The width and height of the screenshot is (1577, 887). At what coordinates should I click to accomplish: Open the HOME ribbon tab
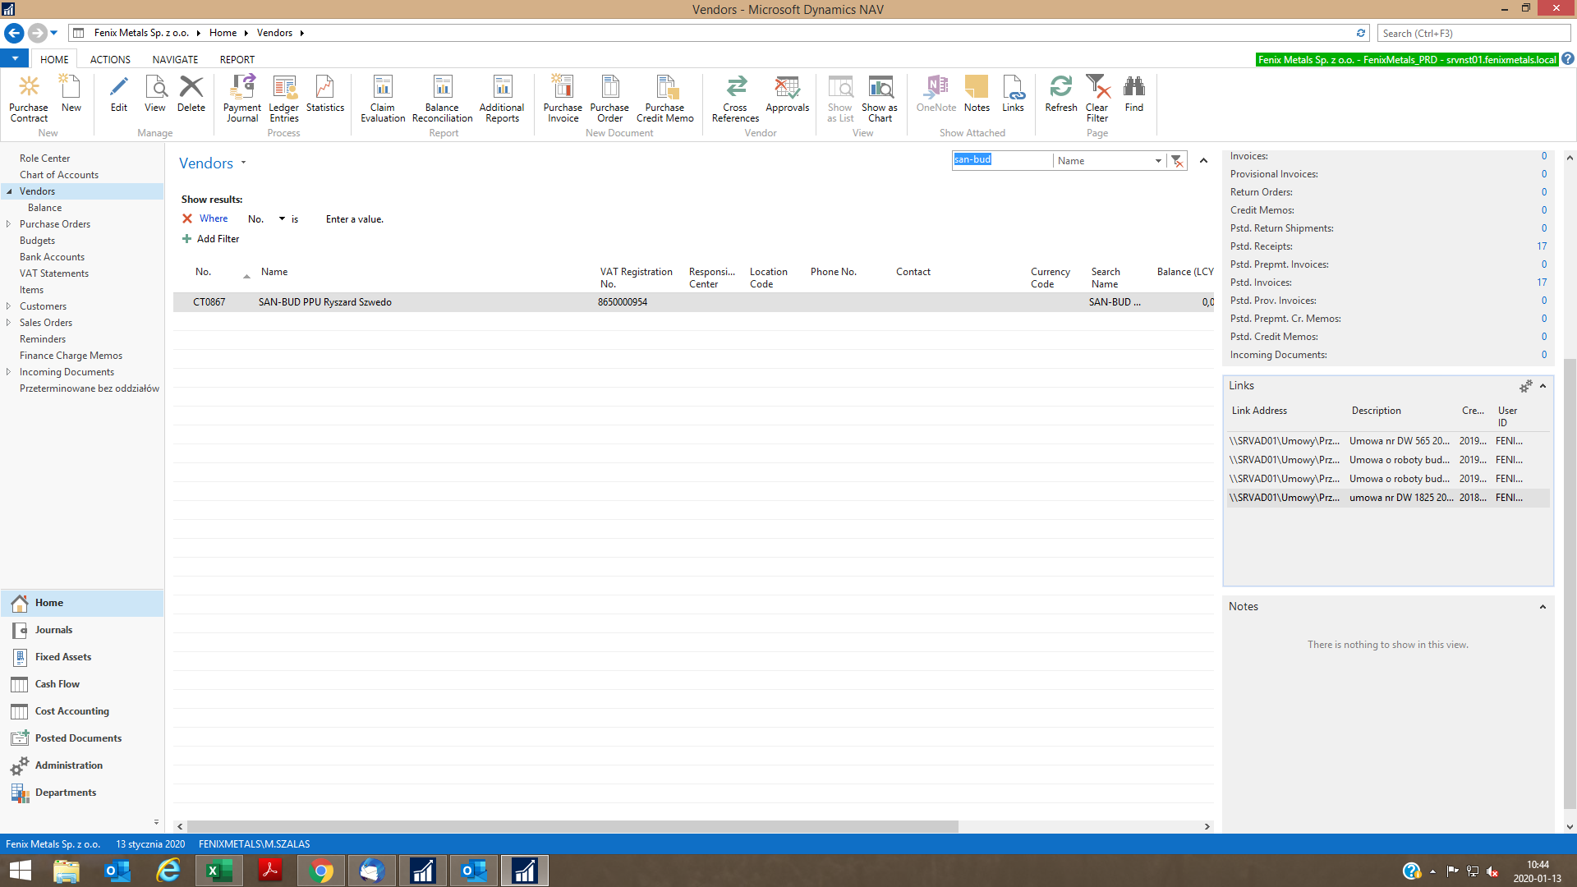click(x=54, y=59)
